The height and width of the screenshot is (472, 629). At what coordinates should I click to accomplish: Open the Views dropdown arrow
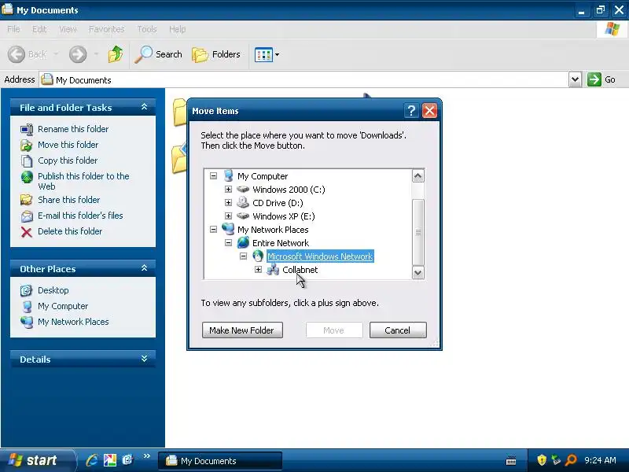tap(278, 54)
